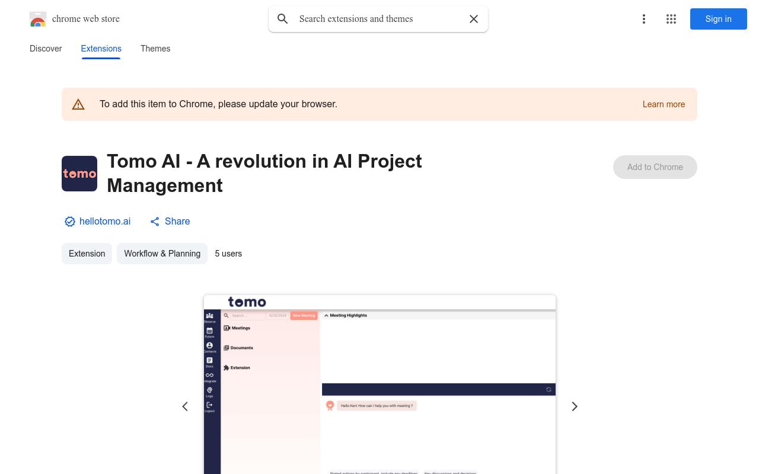Click the Extension category chip
The height and width of the screenshot is (474, 759).
[x=87, y=254]
